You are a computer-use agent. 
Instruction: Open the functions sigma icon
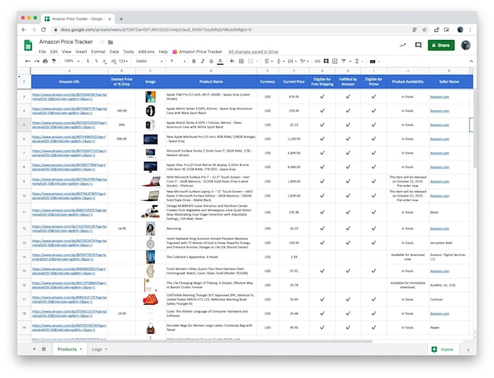[x=357, y=61]
